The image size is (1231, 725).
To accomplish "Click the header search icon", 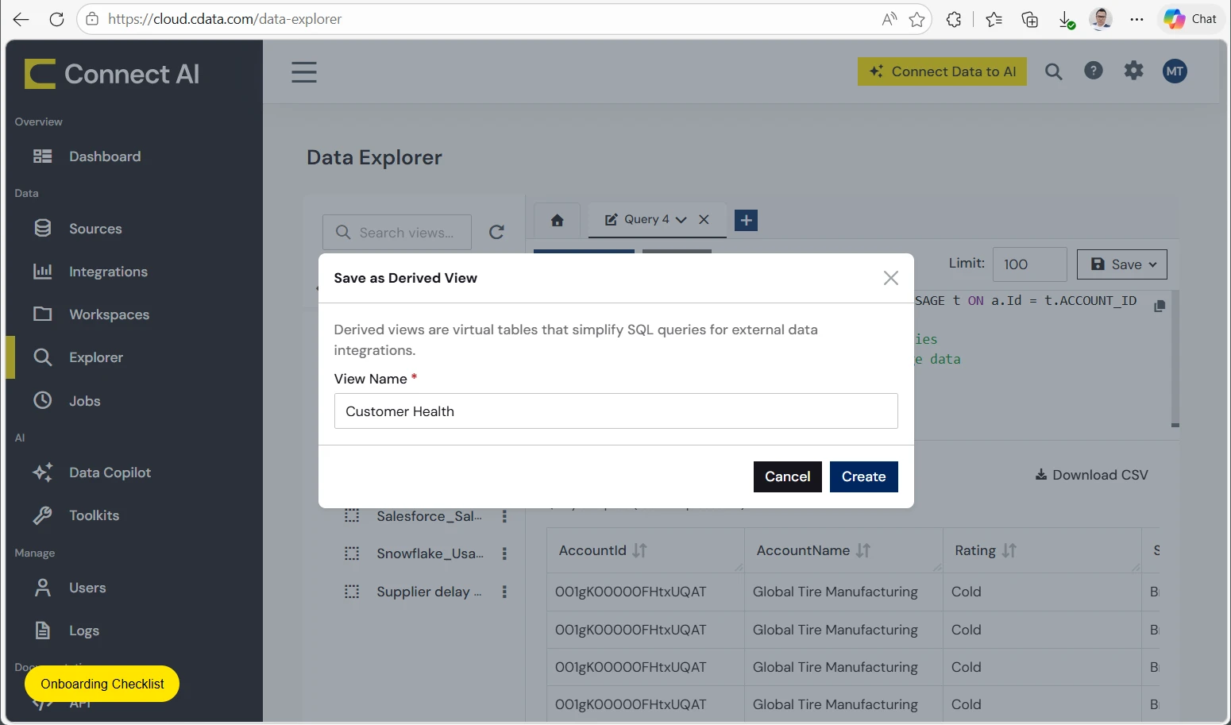I will [1054, 71].
